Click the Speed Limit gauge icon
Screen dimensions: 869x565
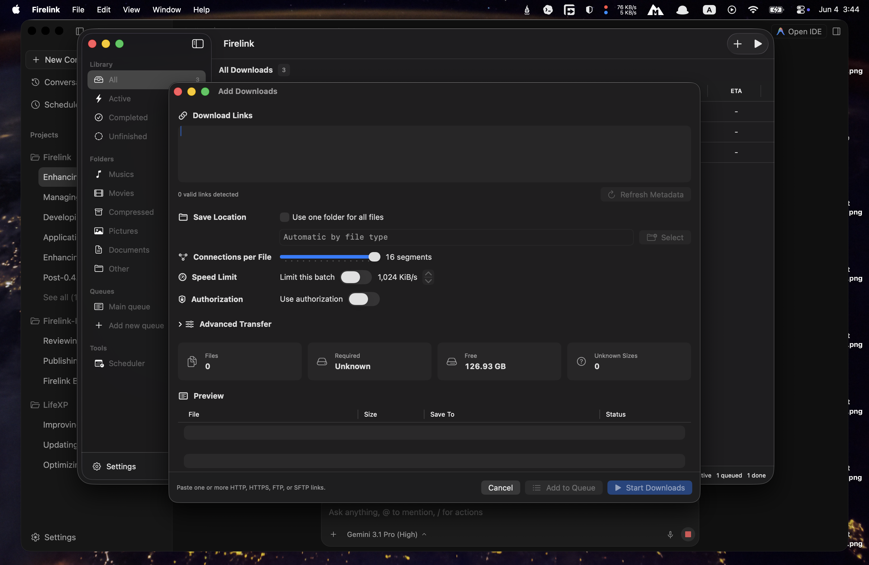tap(183, 277)
